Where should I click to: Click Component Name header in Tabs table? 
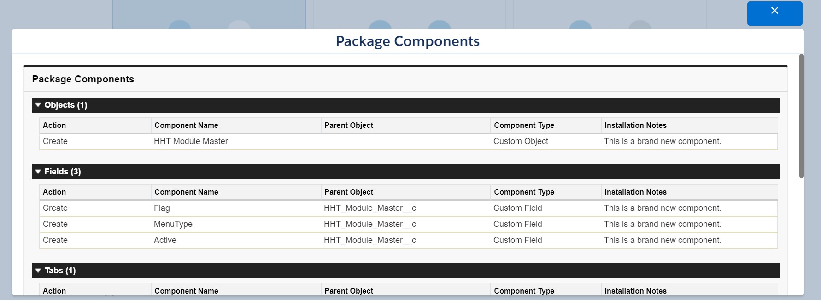click(x=186, y=291)
